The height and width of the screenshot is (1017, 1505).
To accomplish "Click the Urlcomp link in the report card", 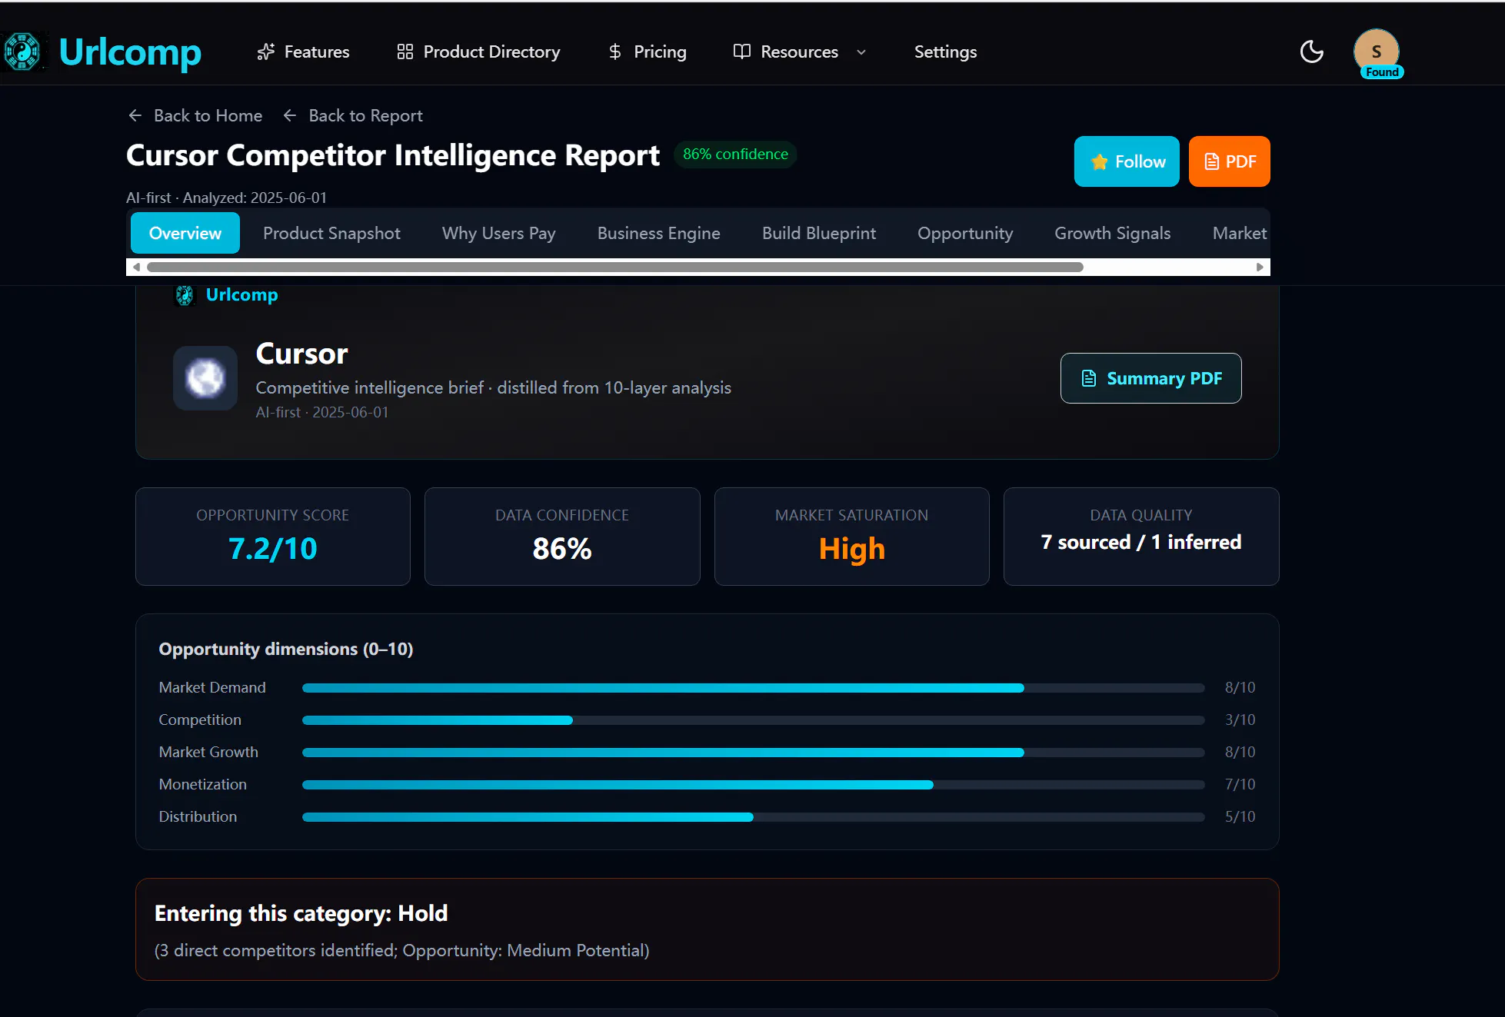I will (241, 295).
